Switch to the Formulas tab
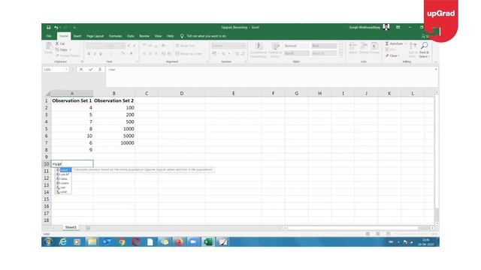 pyautogui.click(x=115, y=36)
